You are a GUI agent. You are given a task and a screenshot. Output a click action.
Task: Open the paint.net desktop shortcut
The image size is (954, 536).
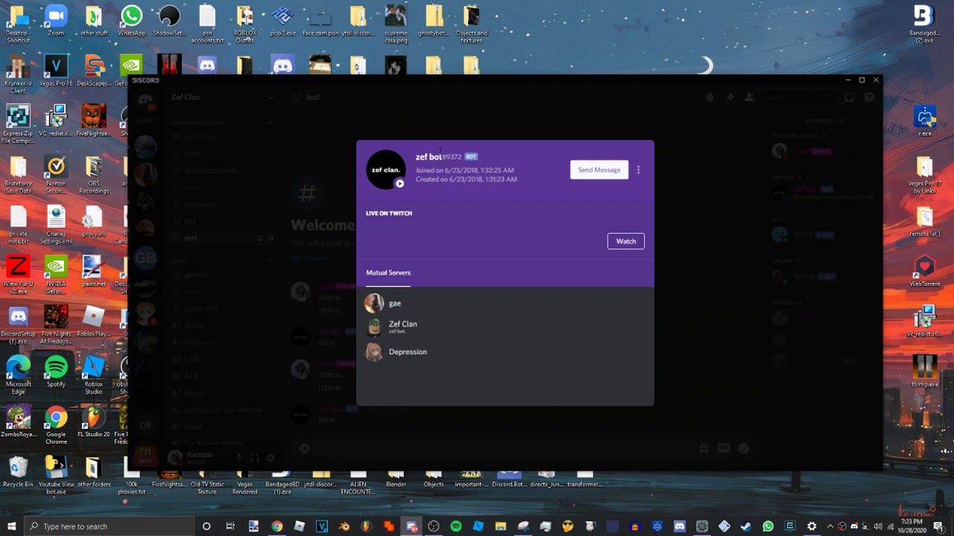(x=94, y=272)
